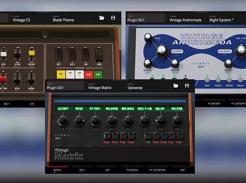246x183 pixels.
Task: Click the yellow Release slider on Vintage CS
Action: 31,53
